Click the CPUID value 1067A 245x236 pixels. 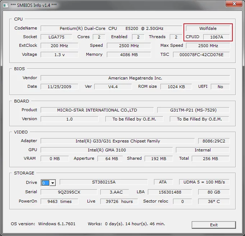217,37
